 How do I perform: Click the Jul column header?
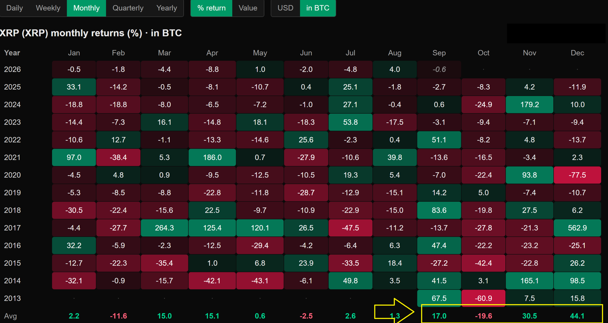350,53
